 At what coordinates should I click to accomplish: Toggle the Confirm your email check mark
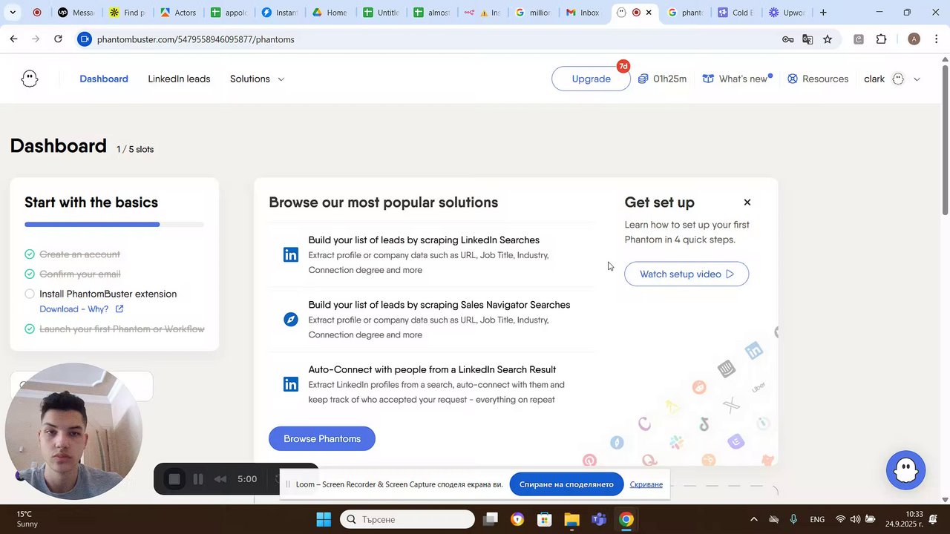tap(30, 274)
